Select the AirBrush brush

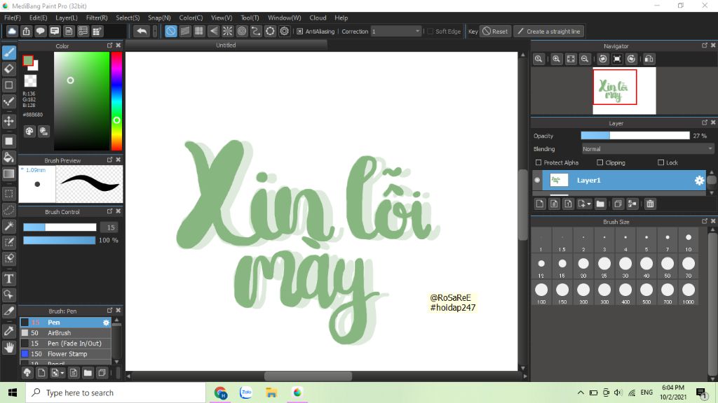pos(65,333)
